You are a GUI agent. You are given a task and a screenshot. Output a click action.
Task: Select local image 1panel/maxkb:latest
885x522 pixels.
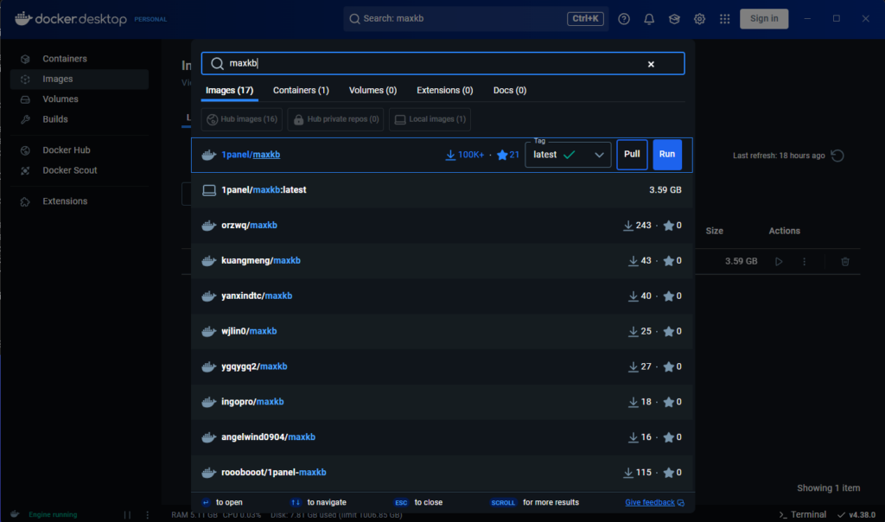coord(442,190)
